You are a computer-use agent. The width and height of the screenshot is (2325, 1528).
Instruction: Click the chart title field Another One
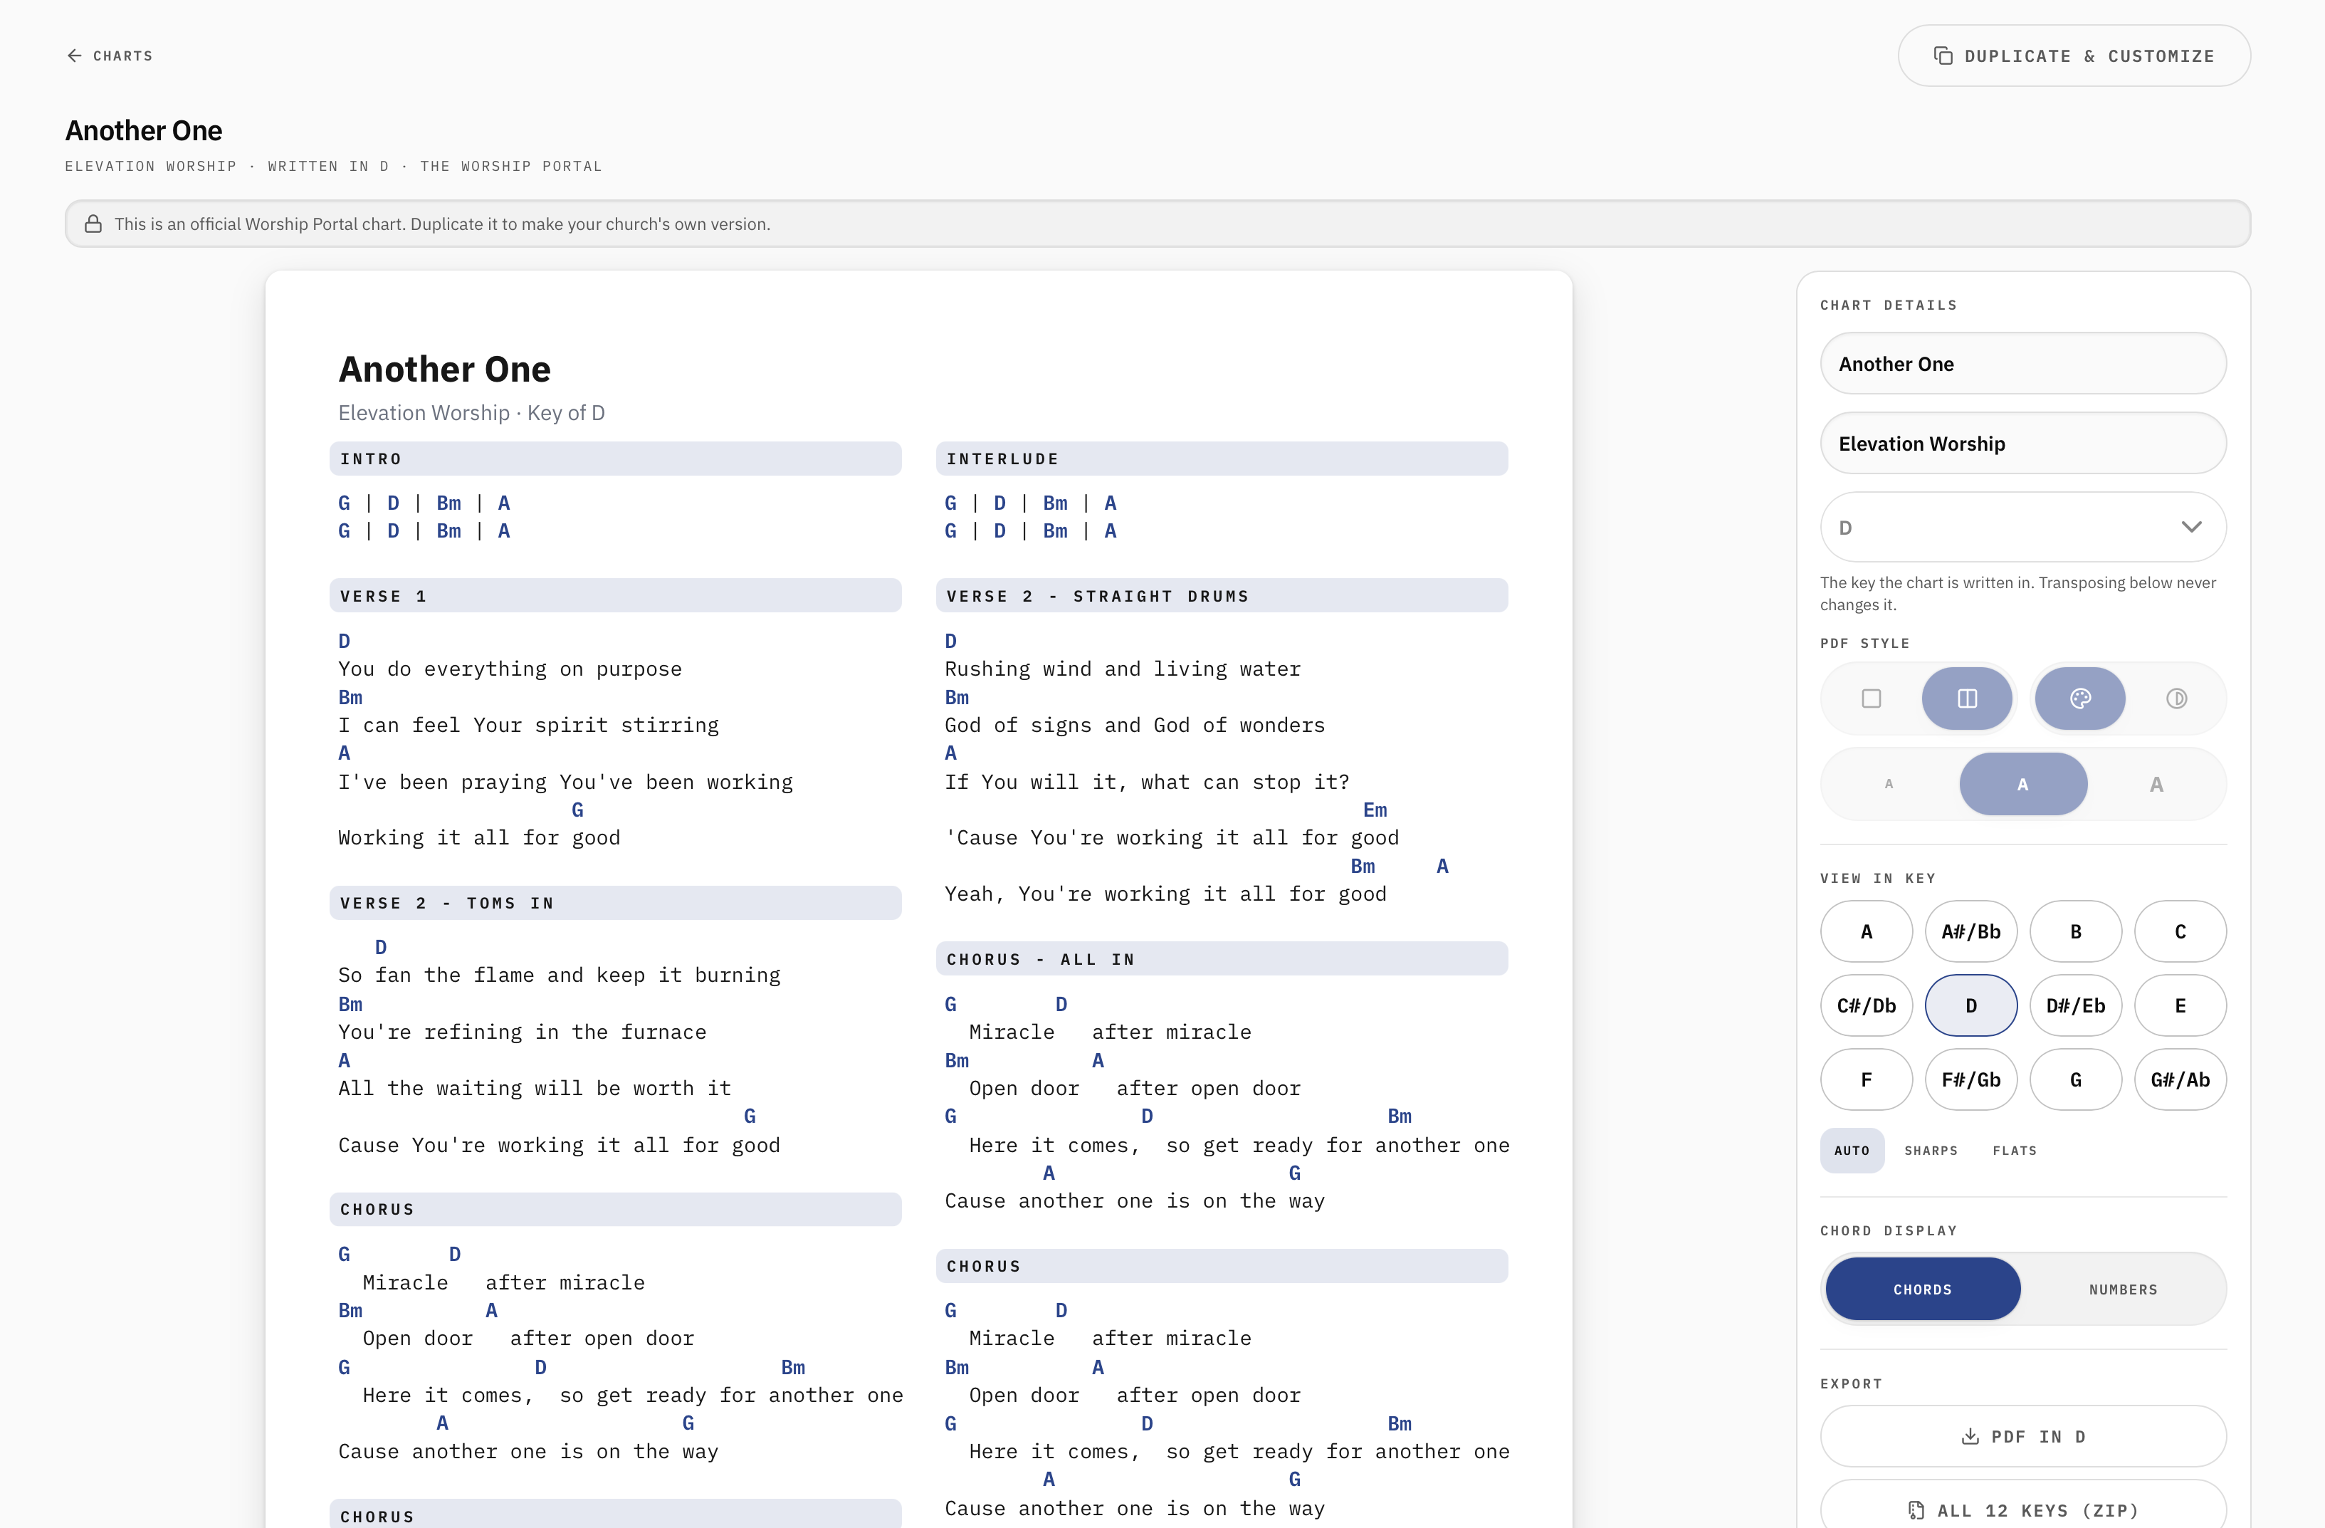[x=2023, y=363]
